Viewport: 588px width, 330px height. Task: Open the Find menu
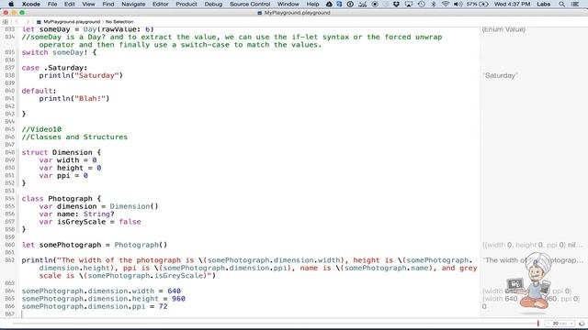pos(108,4)
